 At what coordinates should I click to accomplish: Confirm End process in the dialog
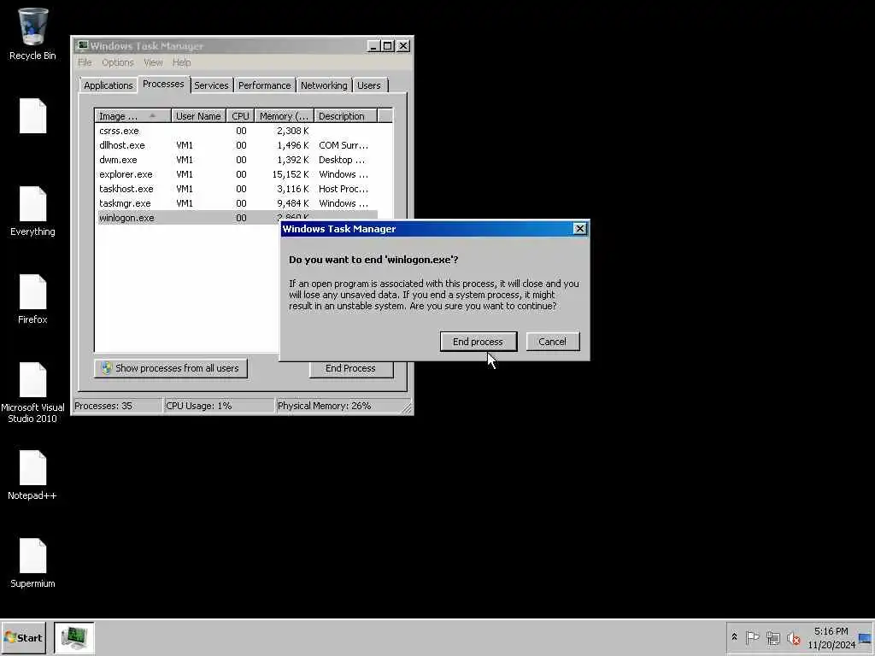479,342
